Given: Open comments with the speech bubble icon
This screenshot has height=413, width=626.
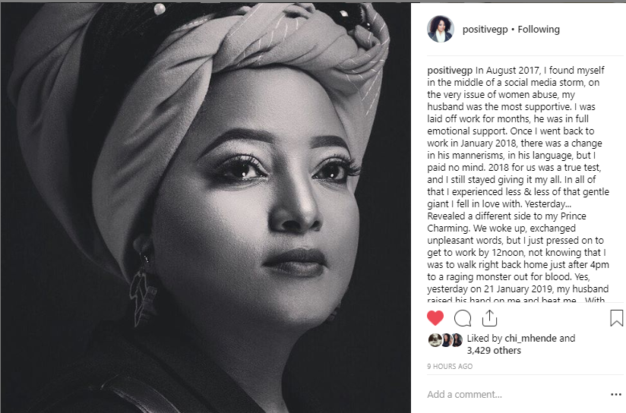Looking at the screenshot, I should click(x=463, y=318).
